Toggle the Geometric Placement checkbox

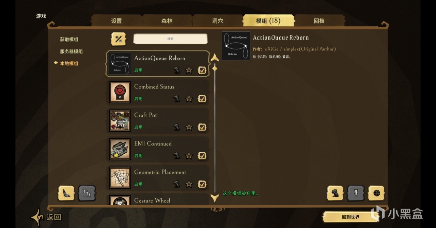coord(202,184)
